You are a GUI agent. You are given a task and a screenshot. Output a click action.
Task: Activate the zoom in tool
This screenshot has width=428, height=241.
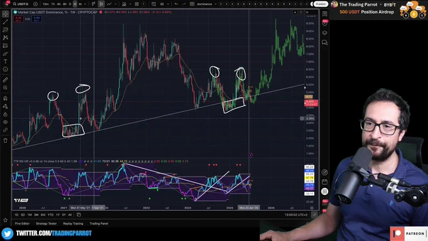pyautogui.click(x=6, y=88)
